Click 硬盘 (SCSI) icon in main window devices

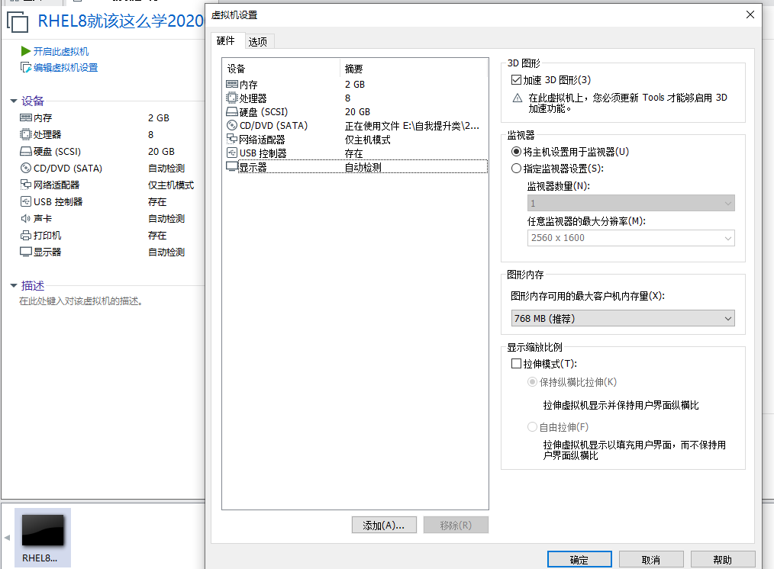26,151
